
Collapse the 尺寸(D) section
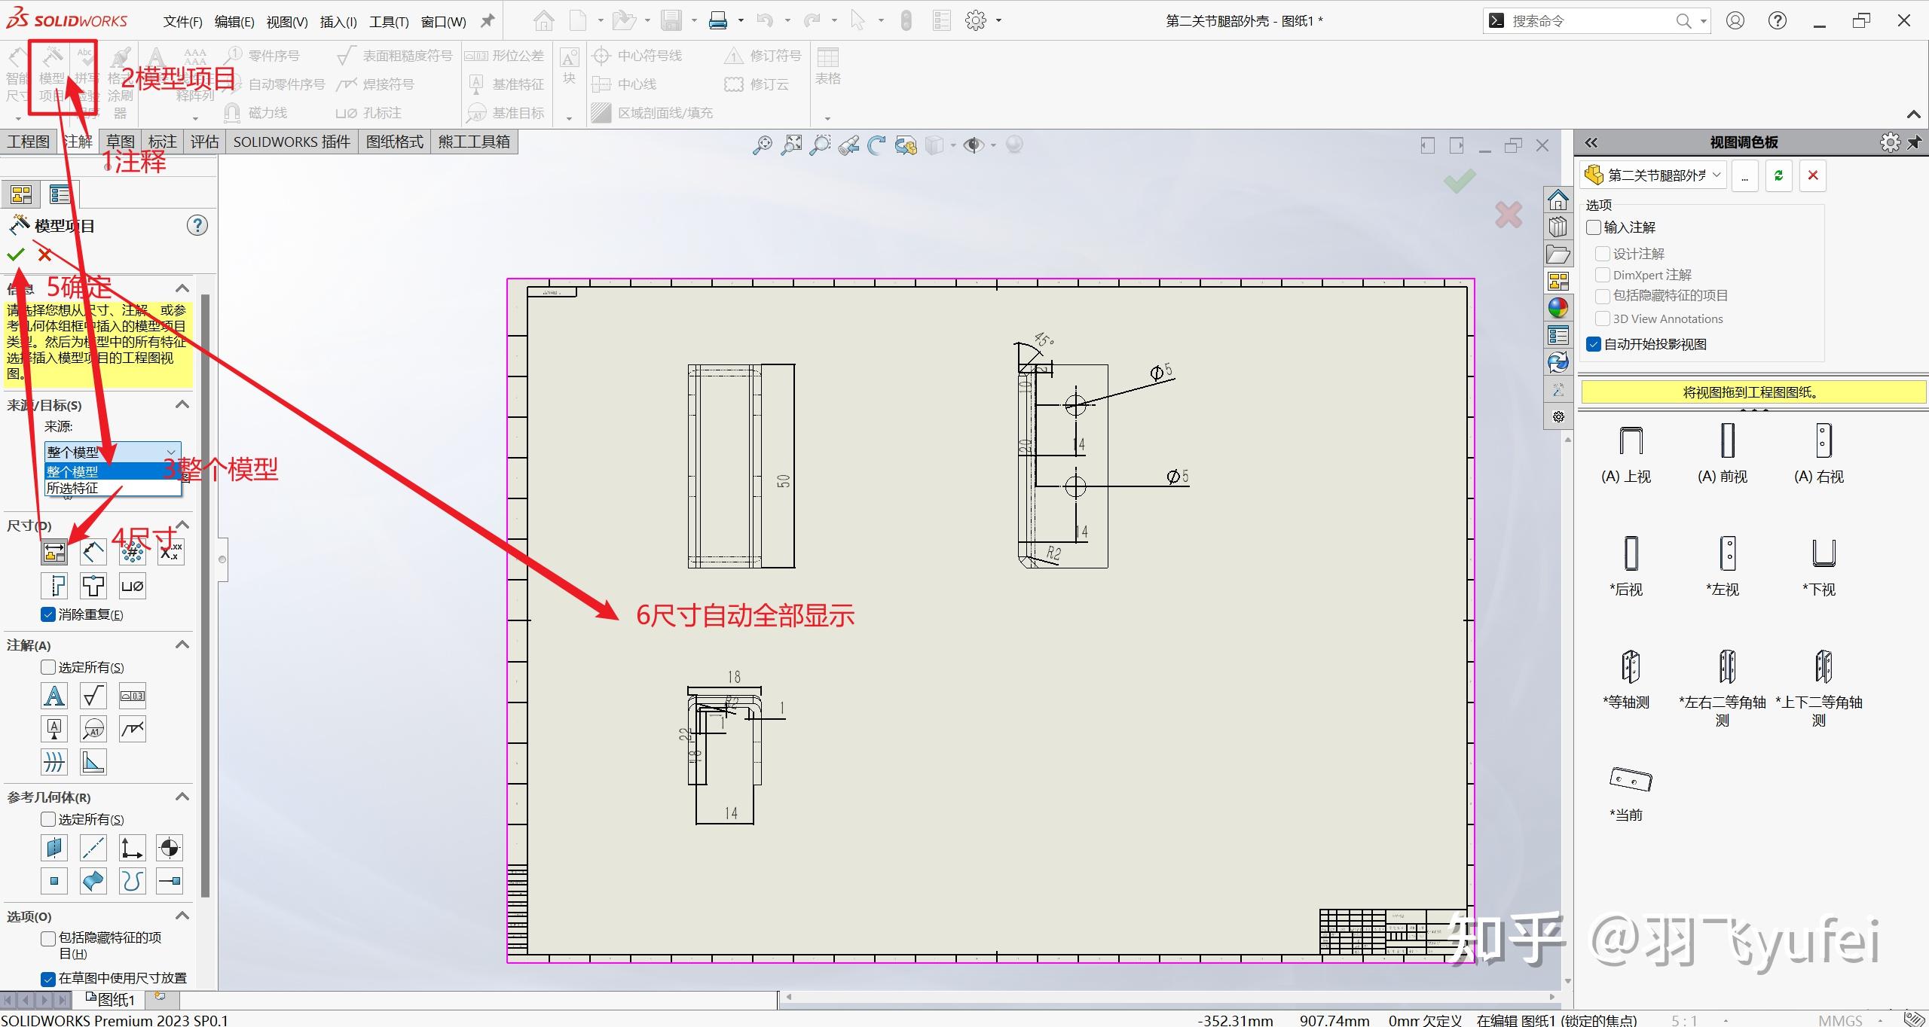(x=182, y=524)
